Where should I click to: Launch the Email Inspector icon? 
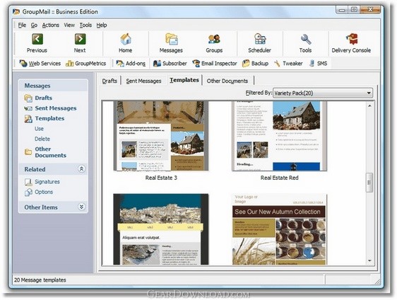[196, 64]
